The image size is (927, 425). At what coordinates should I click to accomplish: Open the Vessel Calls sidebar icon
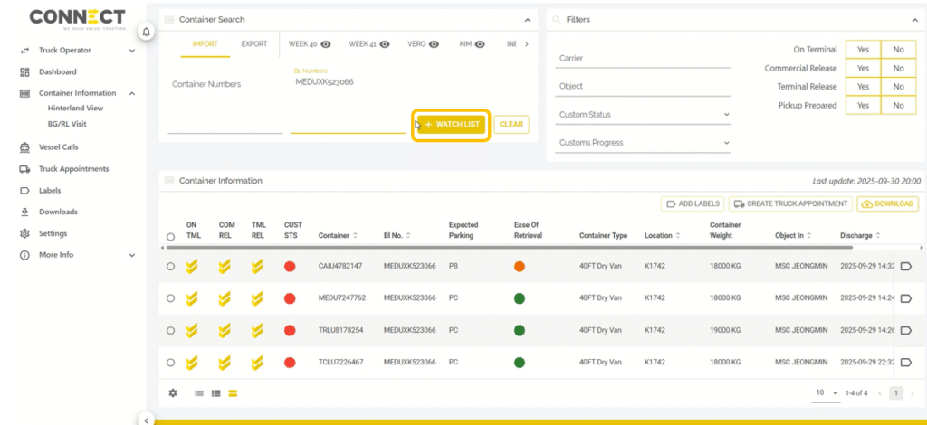[24, 147]
